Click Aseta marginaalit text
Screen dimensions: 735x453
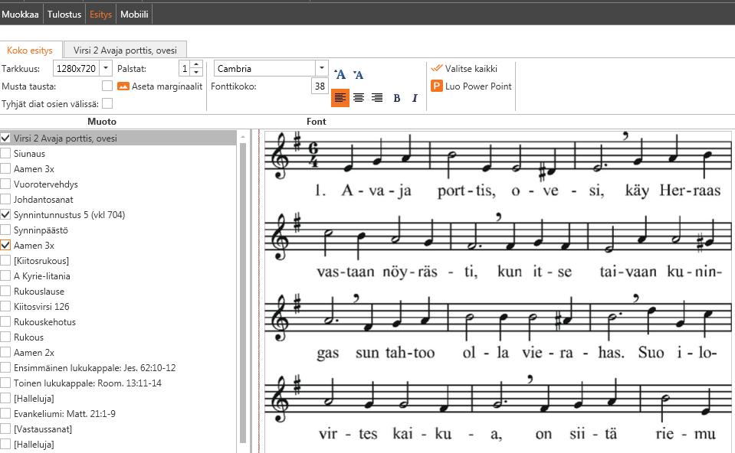pos(167,86)
